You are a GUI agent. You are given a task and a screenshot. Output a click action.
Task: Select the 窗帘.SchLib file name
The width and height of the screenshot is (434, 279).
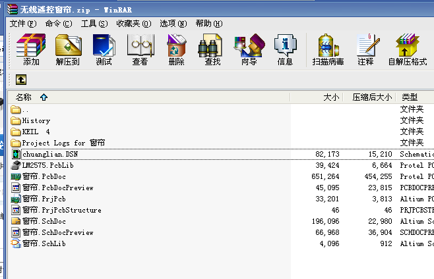click(x=44, y=243)
